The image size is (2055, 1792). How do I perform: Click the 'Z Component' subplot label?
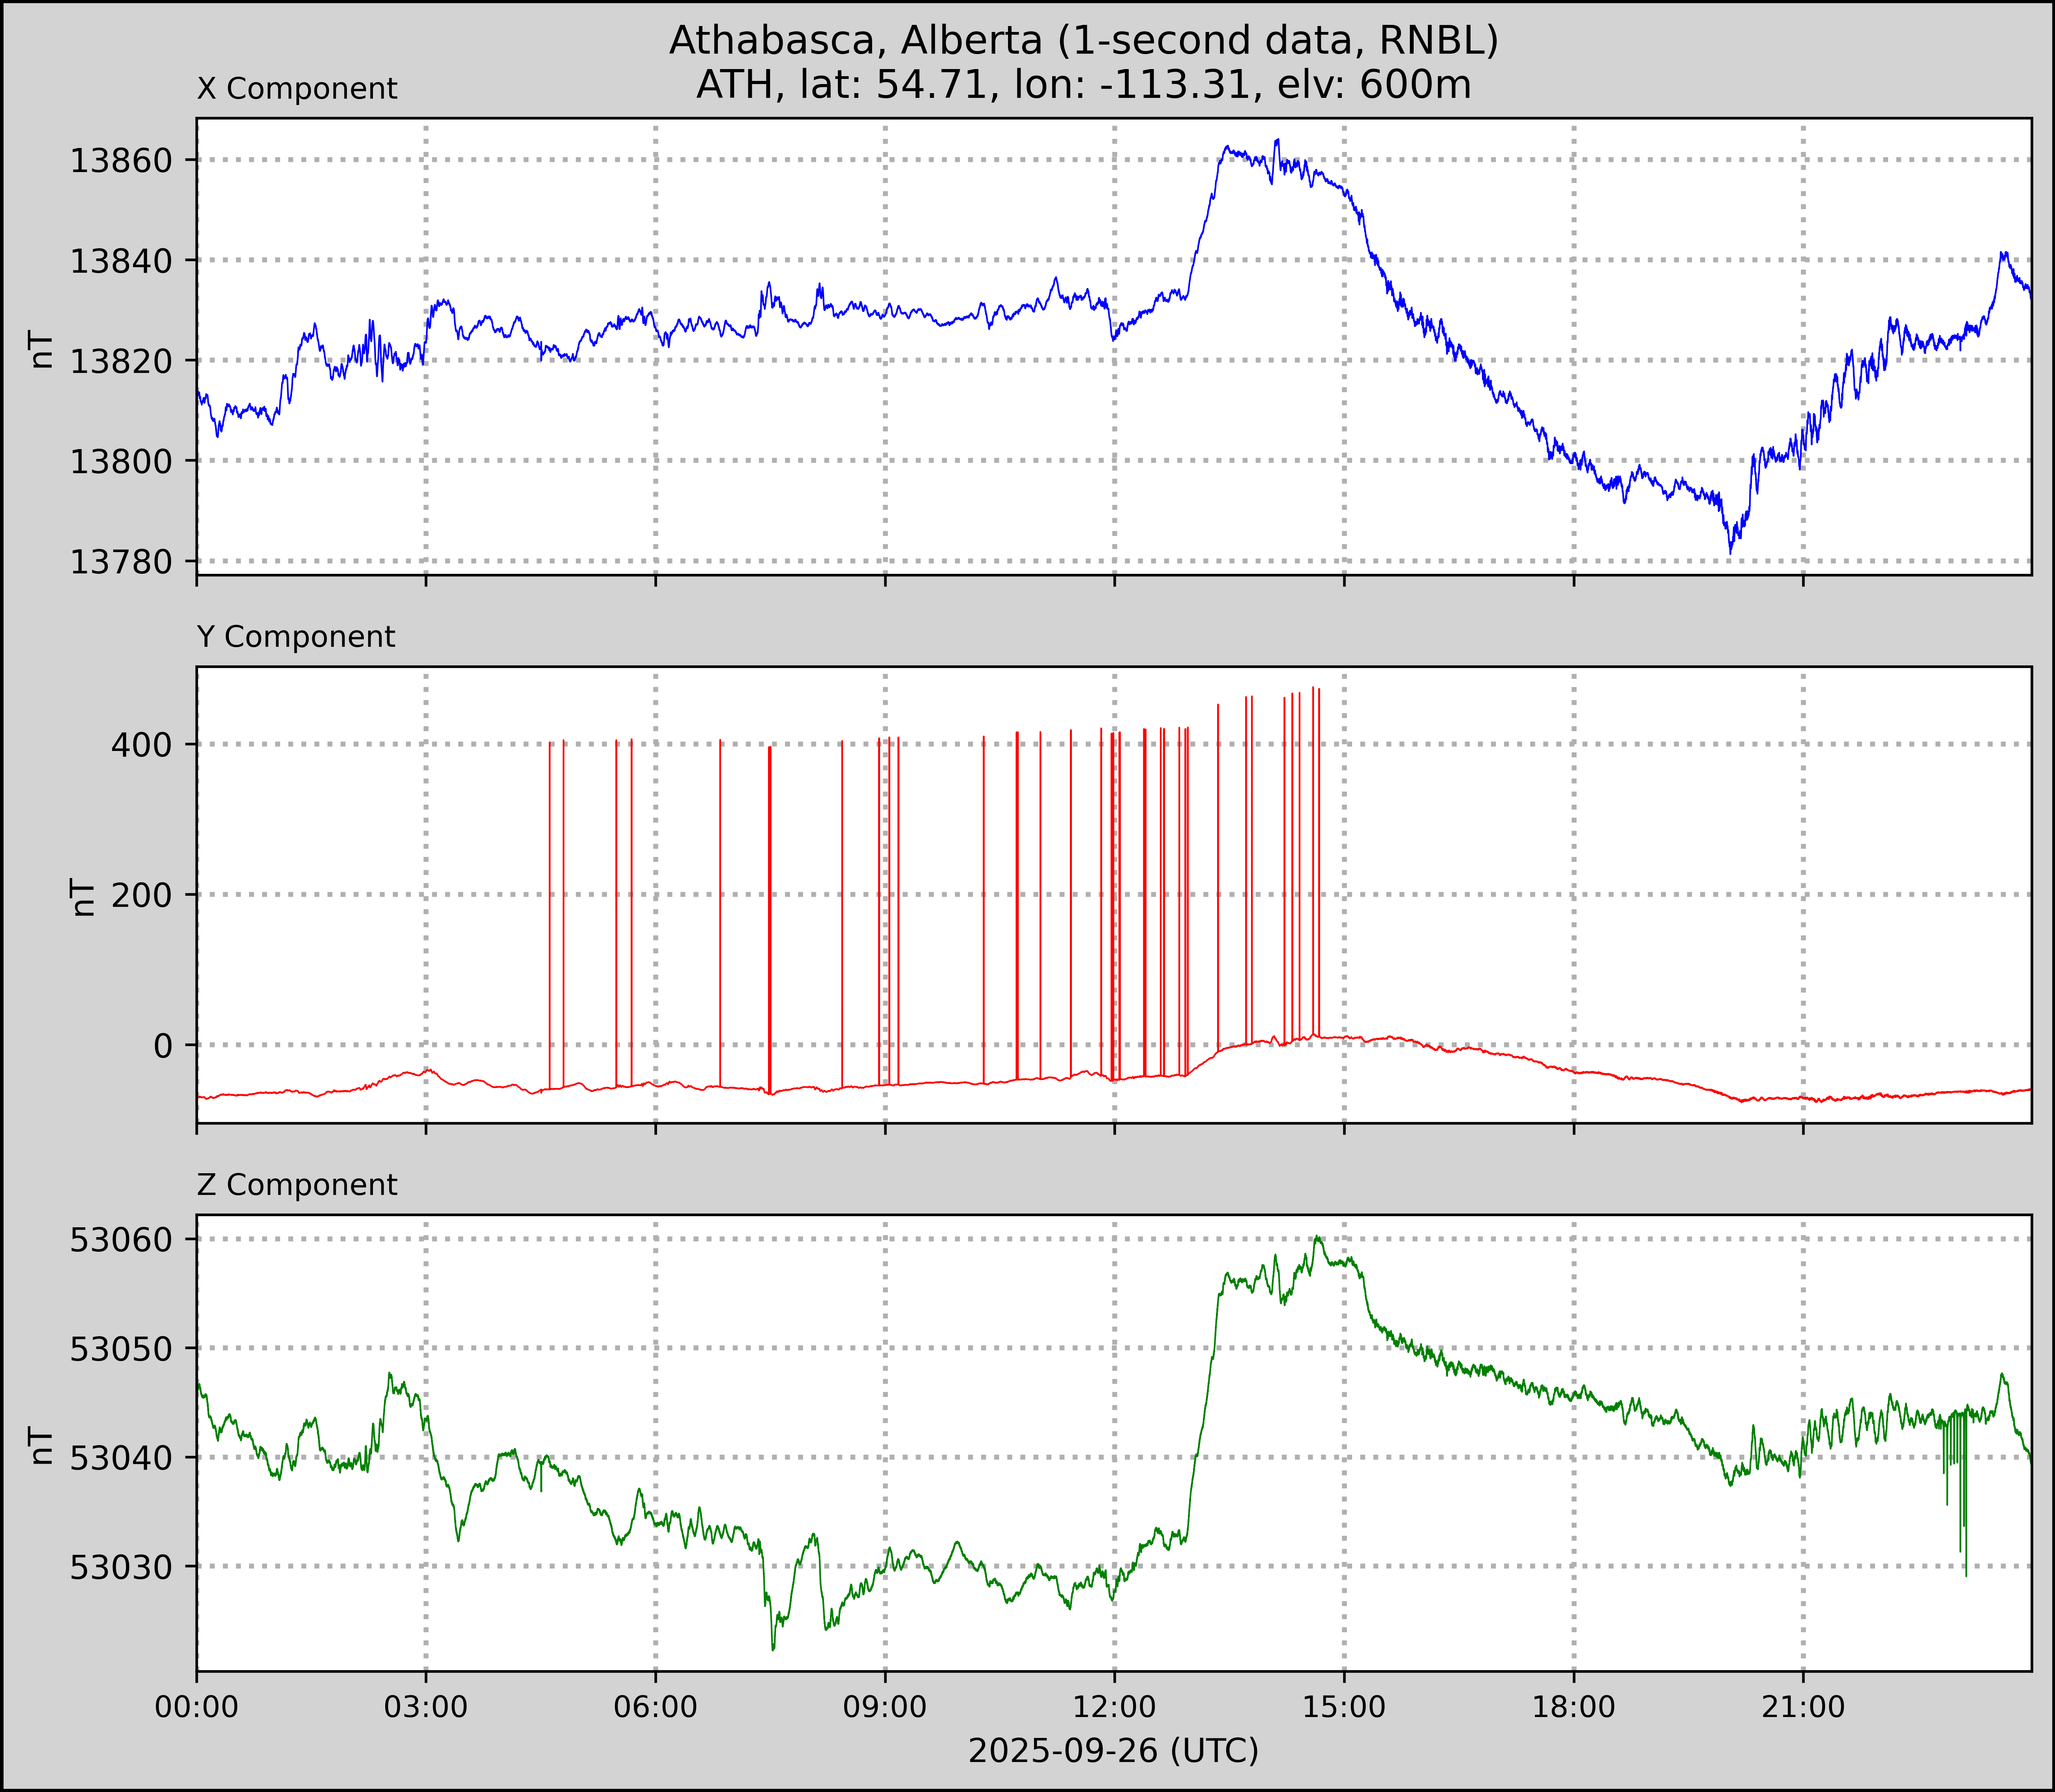(297, 1185)
